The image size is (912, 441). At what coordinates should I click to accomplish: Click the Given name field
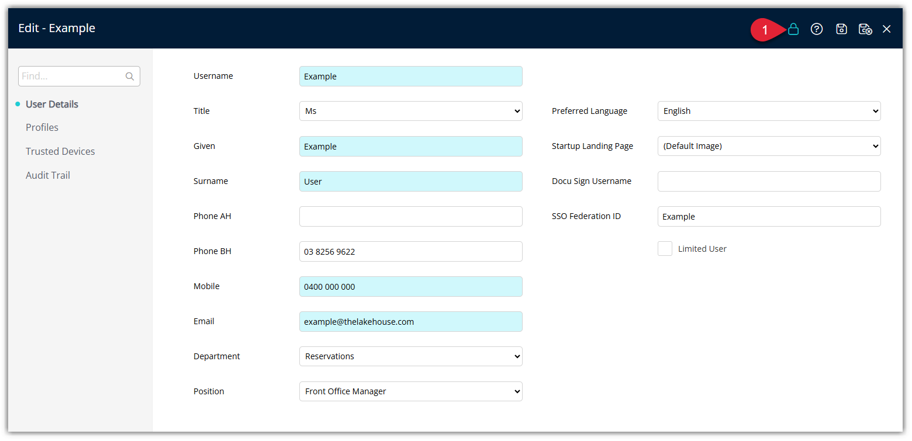(411, 146)
